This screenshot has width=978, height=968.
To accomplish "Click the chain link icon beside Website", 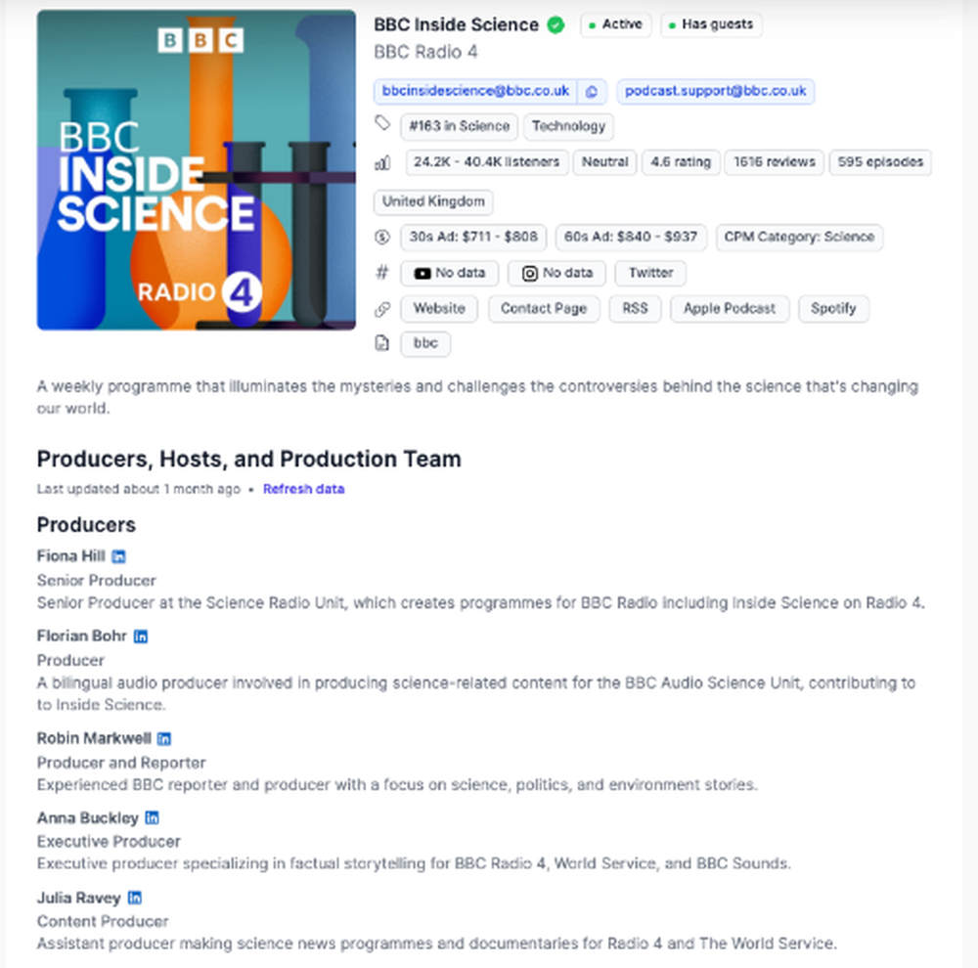I will (382, 309).
